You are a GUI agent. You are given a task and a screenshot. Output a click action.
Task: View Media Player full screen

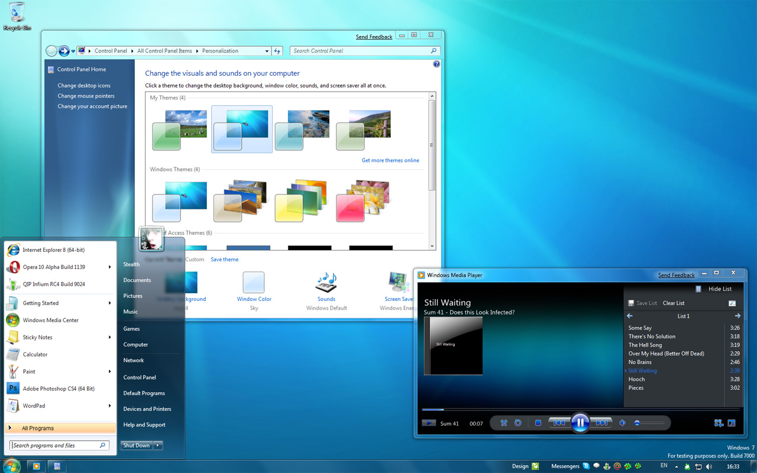(732, 423)
